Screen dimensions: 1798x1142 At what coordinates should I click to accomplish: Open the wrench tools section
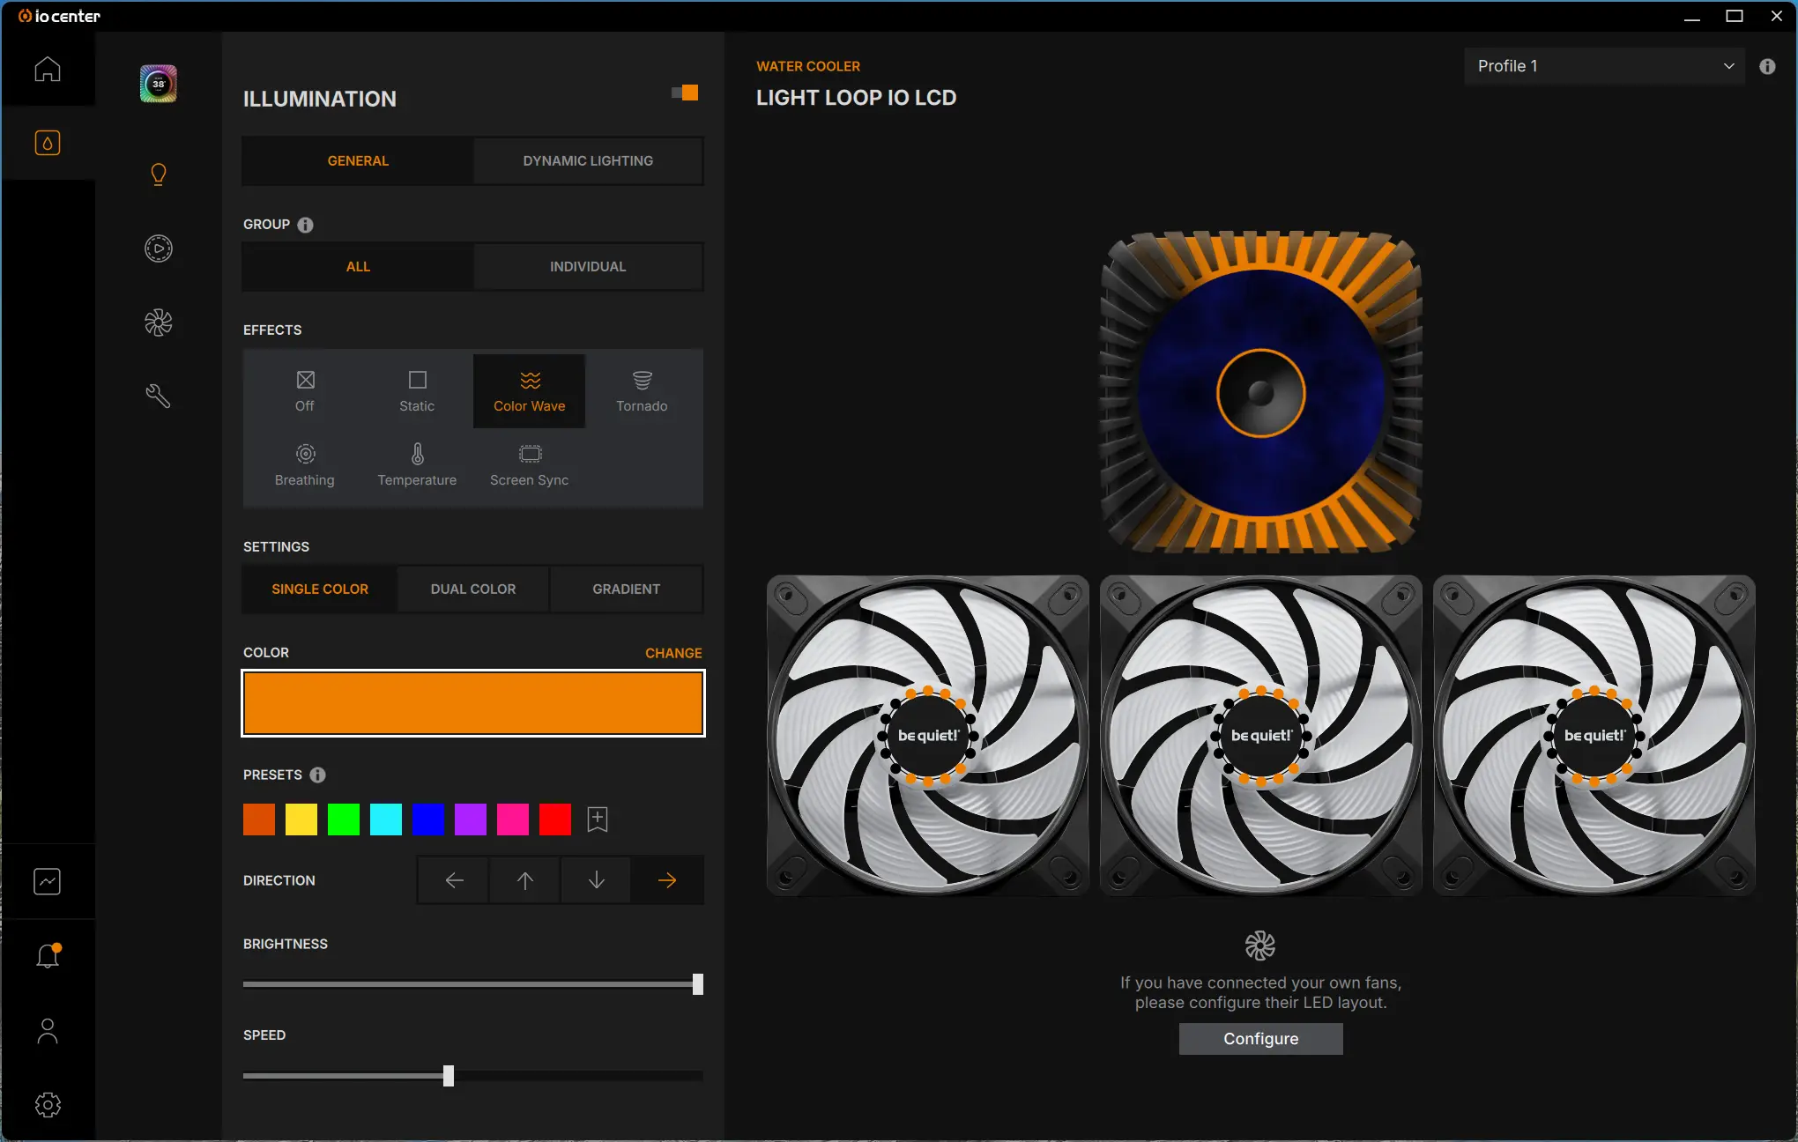[159, 397]
